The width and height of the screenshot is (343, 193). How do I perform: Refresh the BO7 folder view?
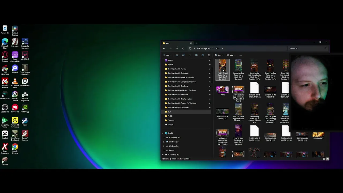[183, 49]
